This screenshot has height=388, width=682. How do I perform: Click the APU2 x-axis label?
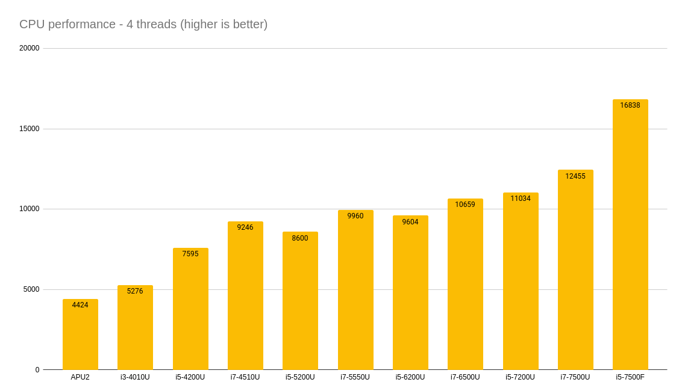[x=80, y=377]
